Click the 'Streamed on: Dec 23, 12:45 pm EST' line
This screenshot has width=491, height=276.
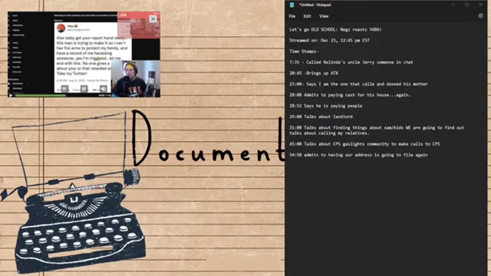(x=330, y=40)
